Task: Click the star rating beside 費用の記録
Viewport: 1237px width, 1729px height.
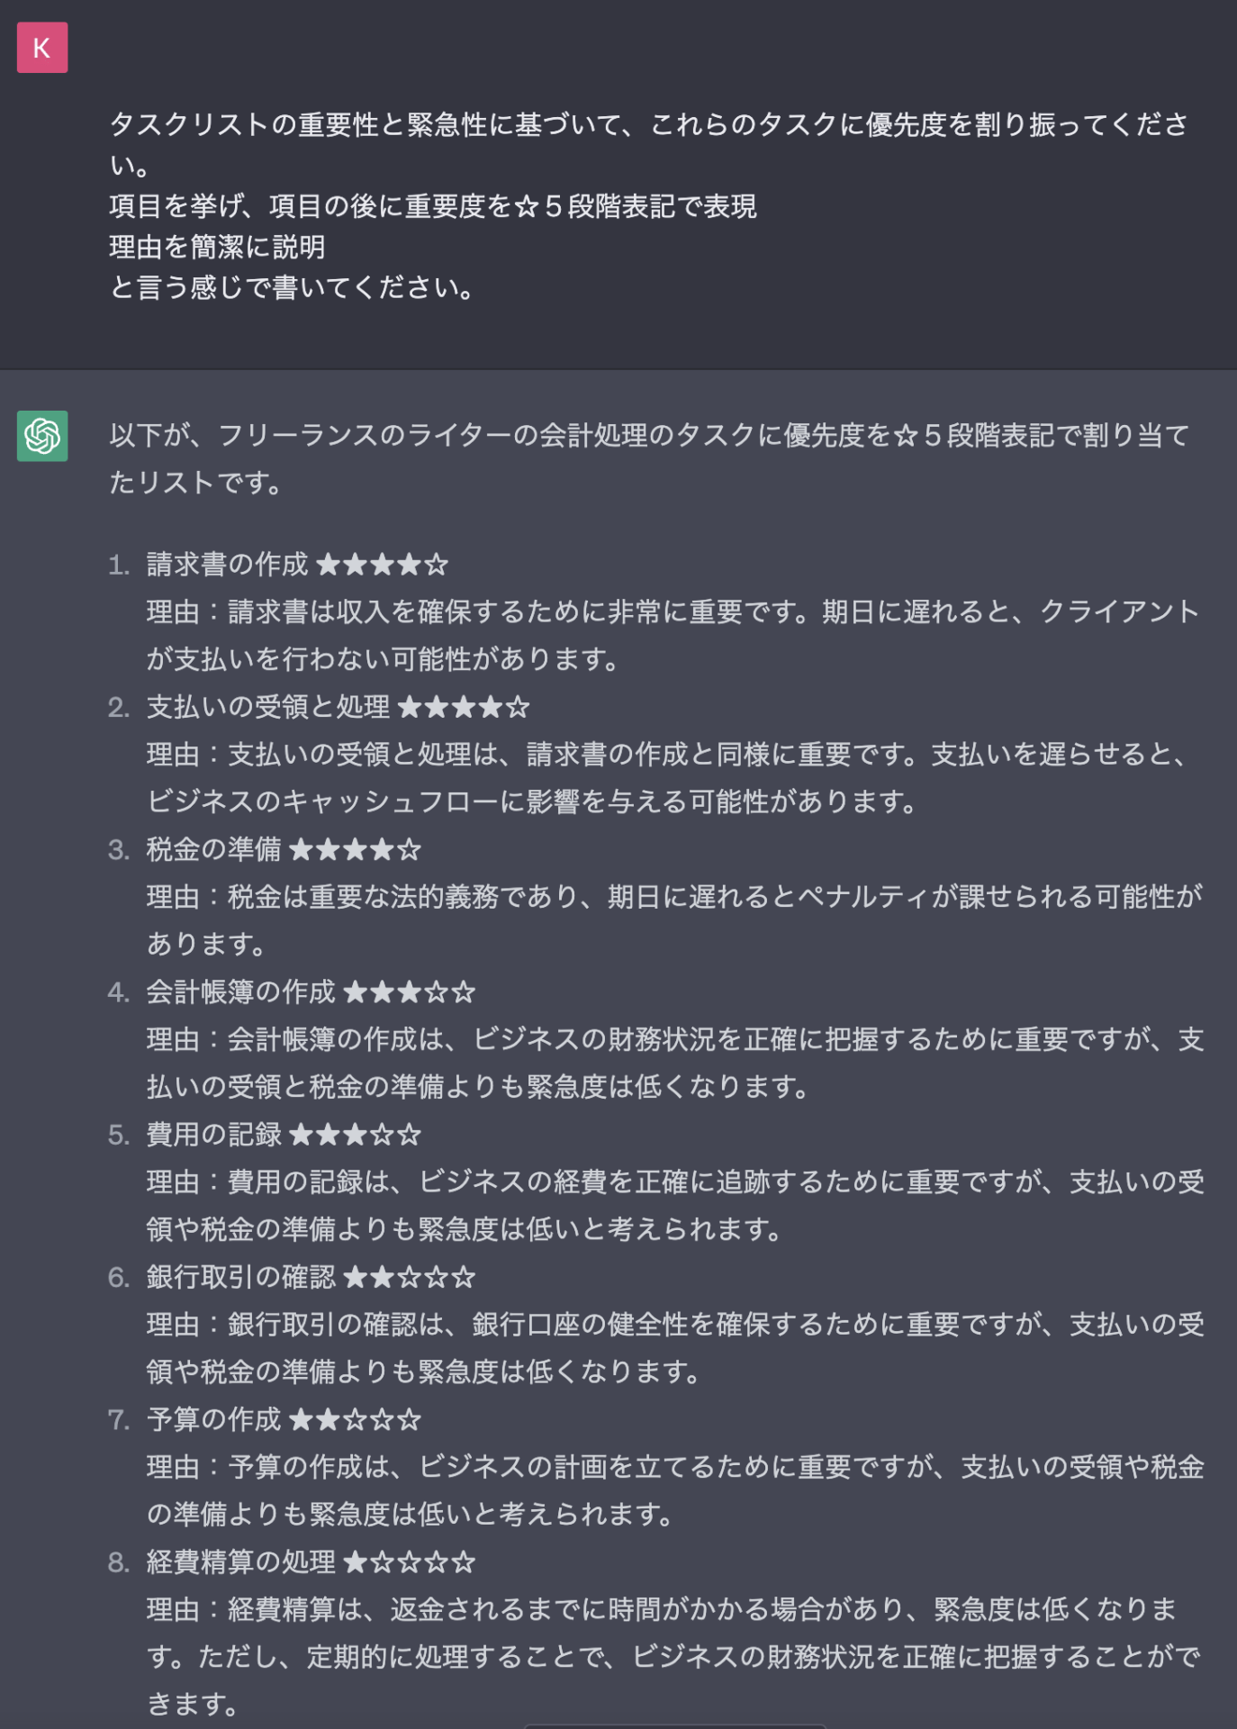Action: pos(355,1135)
